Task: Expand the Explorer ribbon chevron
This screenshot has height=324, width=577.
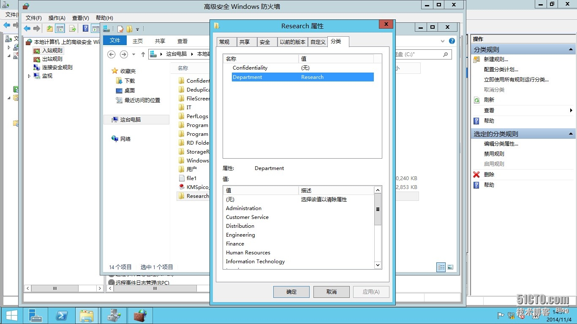Action: pyautogui.click(x=443, y=41)
